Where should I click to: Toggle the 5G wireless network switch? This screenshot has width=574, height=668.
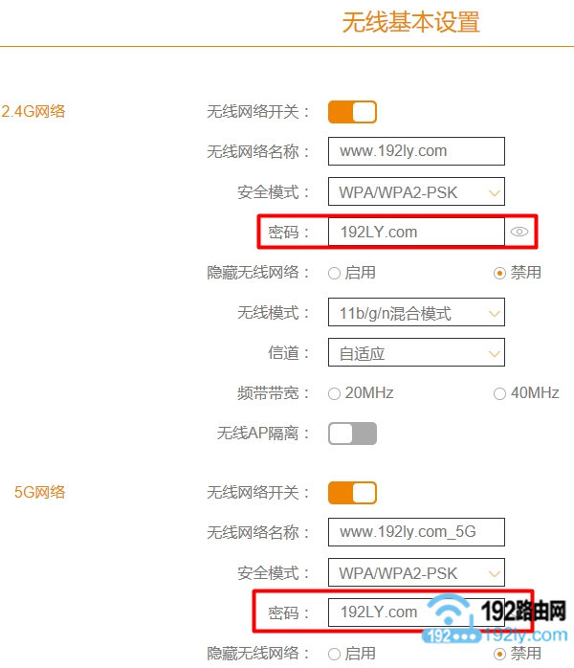tap(352, 493)
